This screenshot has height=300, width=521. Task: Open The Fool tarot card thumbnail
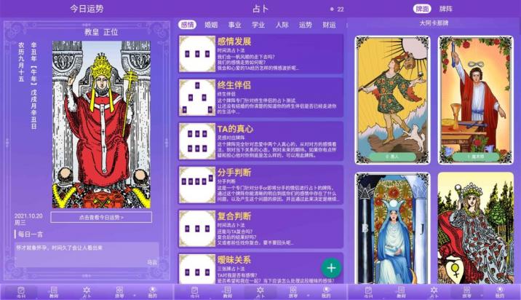392,100
